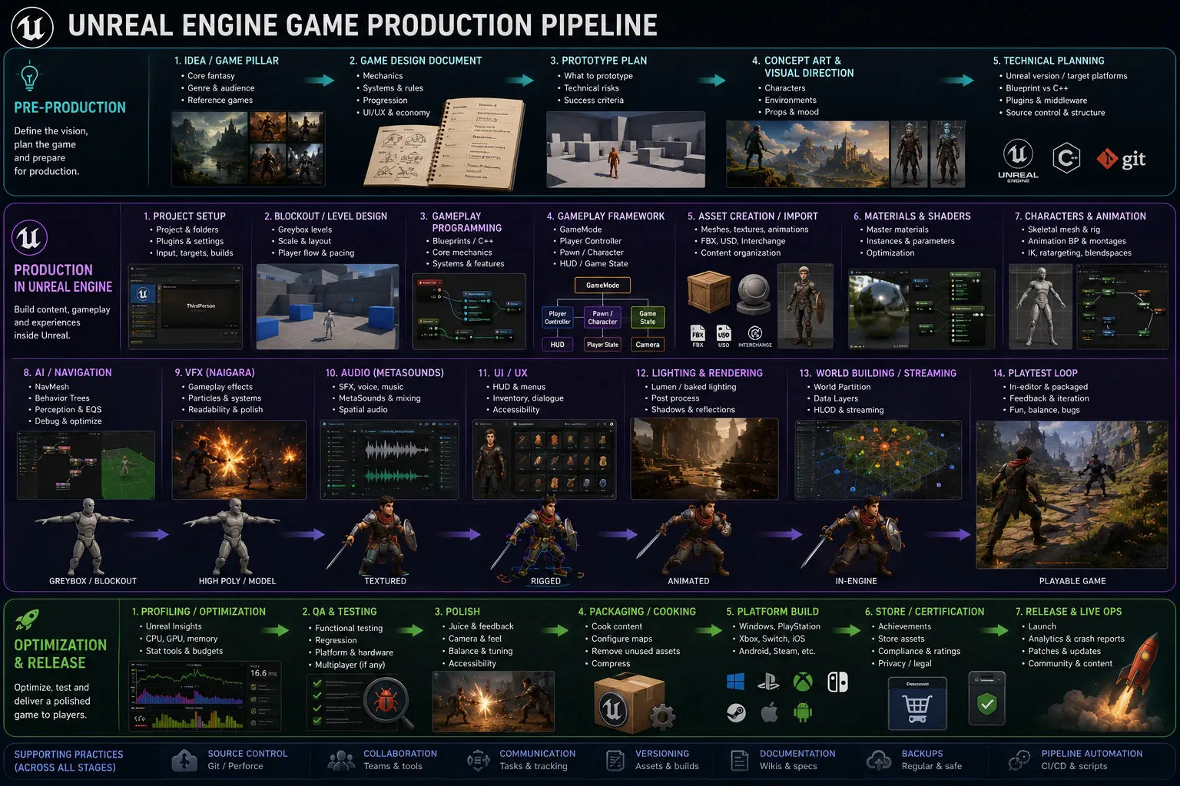The image size is (1180, 786).
Task: Click the git logo
Action: 1122,159
